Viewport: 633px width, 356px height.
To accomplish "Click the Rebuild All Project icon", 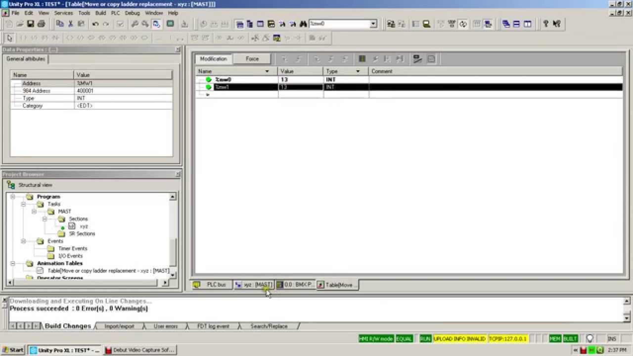I will pos(145,24).
